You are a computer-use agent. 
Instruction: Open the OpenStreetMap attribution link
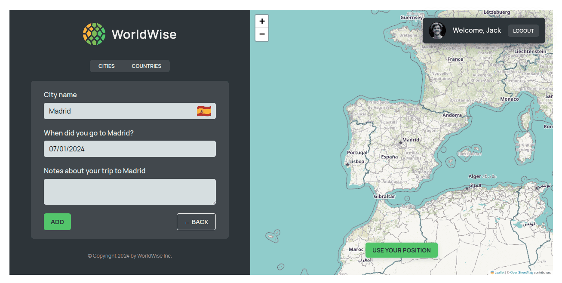coord(522,272)
